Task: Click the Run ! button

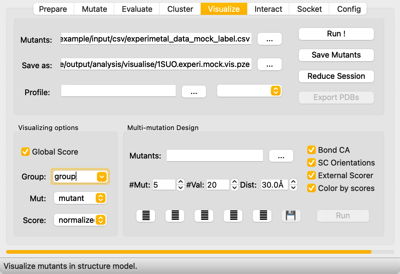Action: point(336,34)
